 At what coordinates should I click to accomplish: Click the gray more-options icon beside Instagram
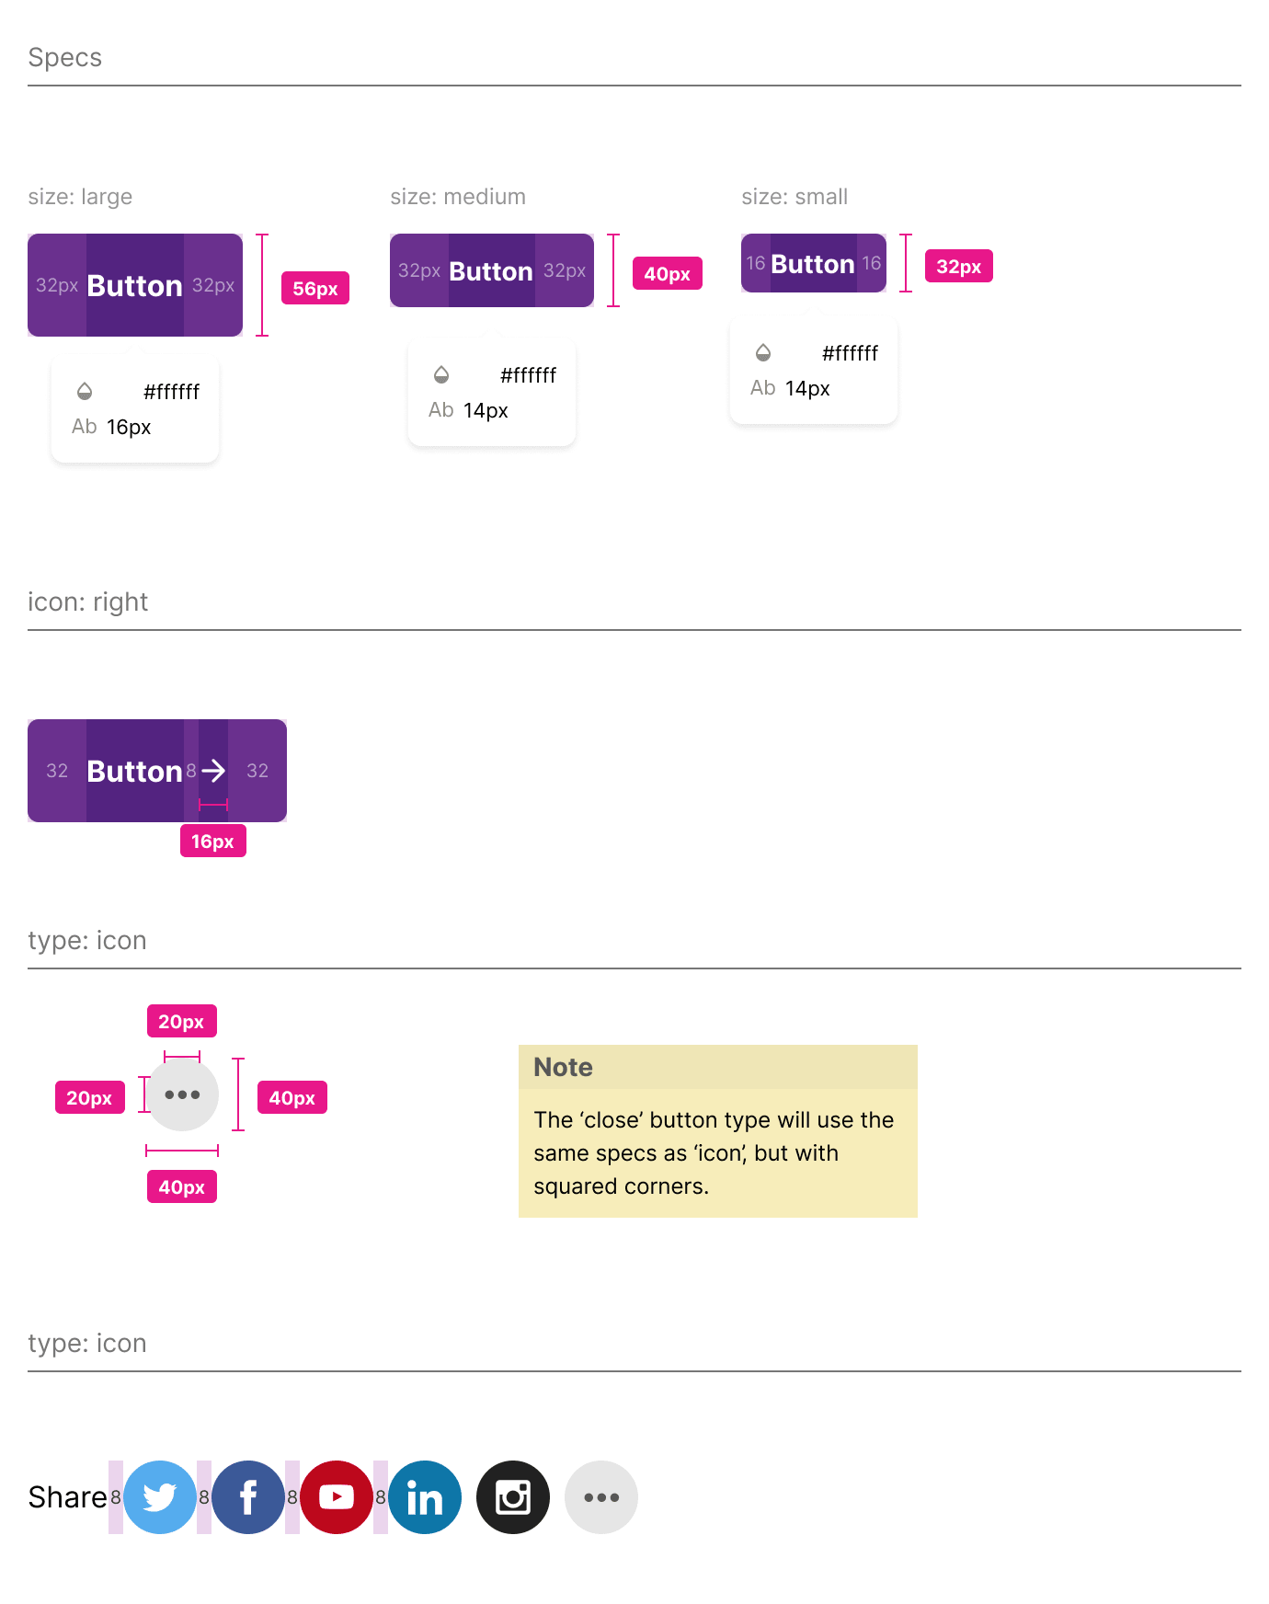601,1497
